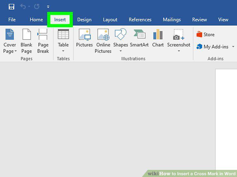This screenshot has height=177, width=237.
Task: Switch to the Home tab
Action: coord(36,19)
